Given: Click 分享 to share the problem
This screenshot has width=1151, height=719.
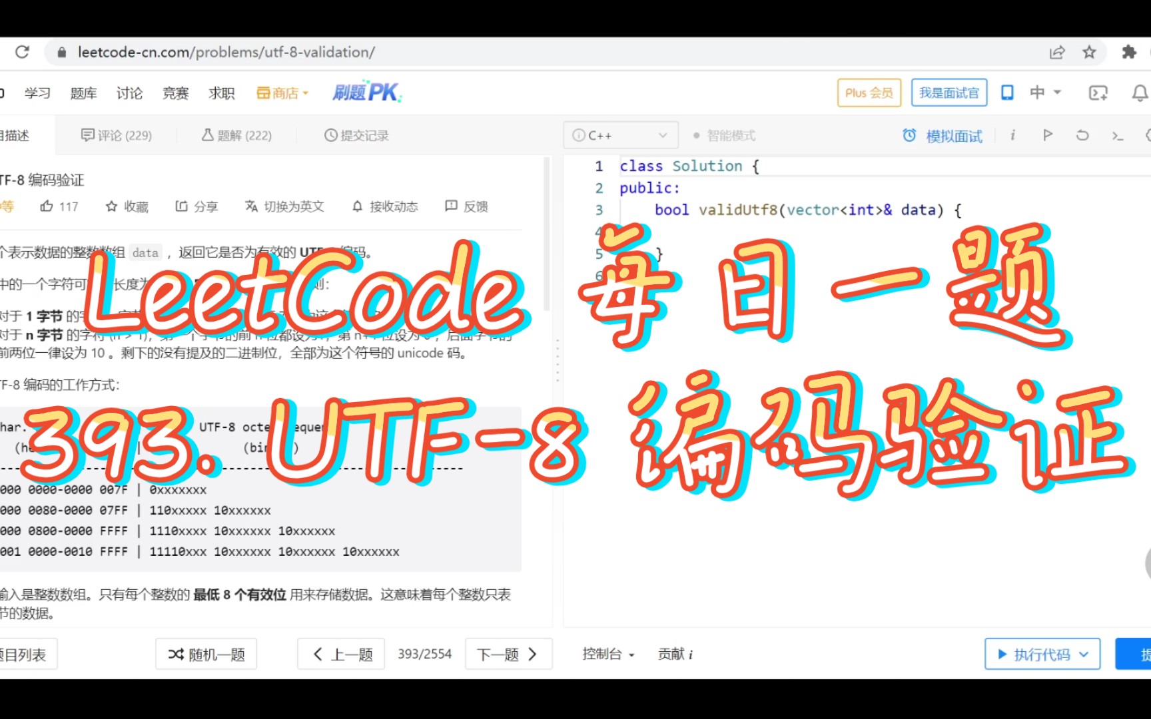Looking at the screenshot, I should [x=196, y=206].
